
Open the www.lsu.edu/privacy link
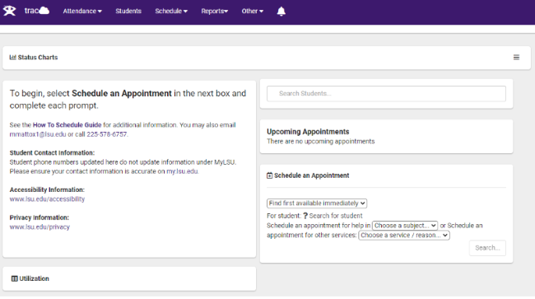pyautogui.click(x=40, y=227)
